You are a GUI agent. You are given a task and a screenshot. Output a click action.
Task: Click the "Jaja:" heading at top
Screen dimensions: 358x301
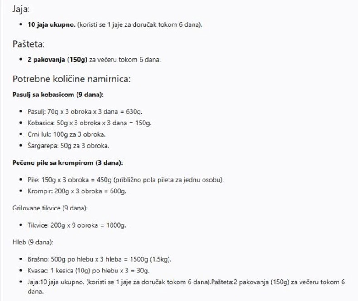[21, 9]
